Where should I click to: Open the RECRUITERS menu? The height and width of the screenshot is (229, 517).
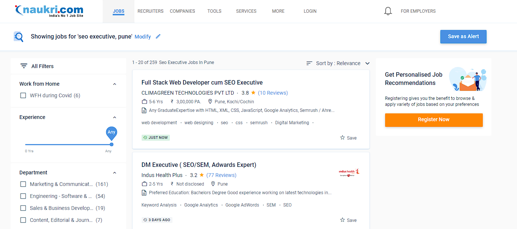pos(150,11)
